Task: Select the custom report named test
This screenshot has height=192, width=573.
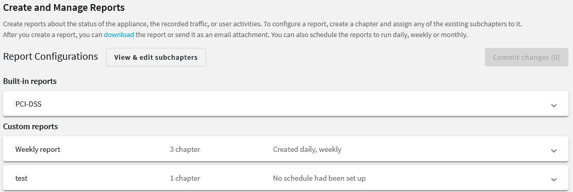Action: [x=21, y=179]
